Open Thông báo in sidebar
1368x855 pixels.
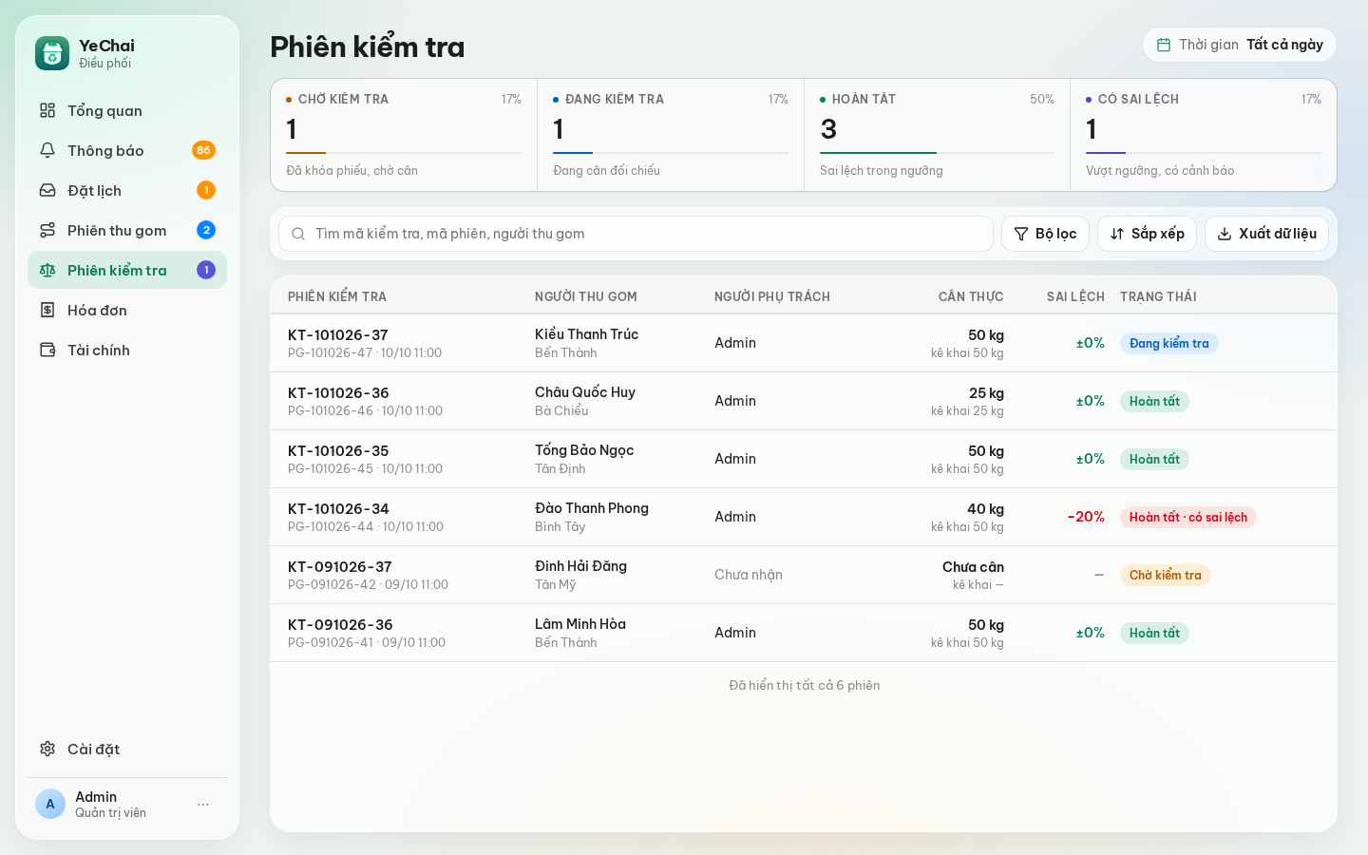(127, 151)
